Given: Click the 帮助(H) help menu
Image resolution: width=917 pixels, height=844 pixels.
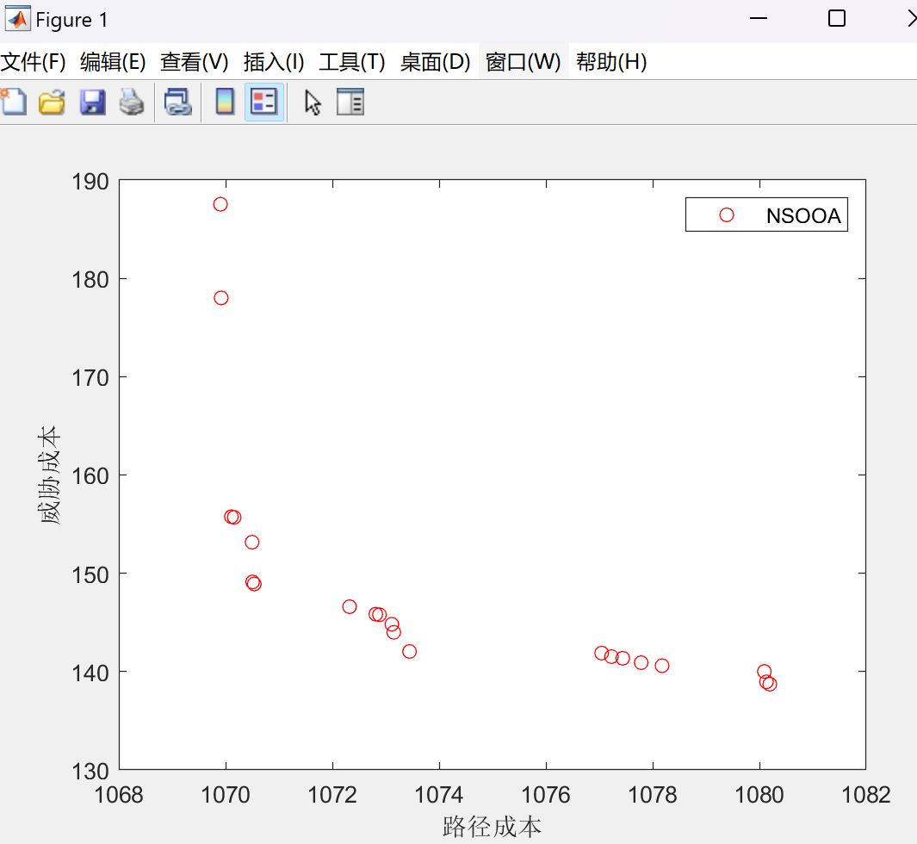Looking at the screenshot, I should [x=611, y=62].
